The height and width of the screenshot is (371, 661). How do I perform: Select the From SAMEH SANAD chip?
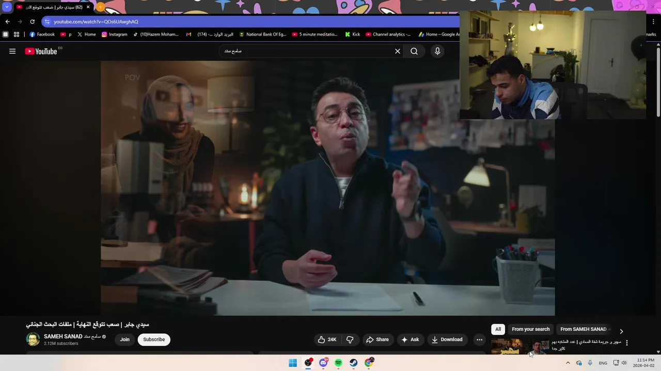coord(584,329)
